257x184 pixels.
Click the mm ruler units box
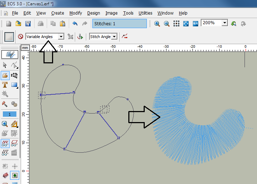25,48
